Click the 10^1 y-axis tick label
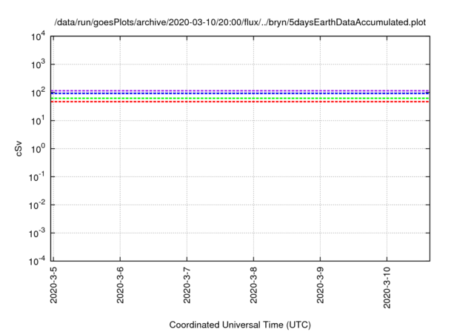This screenshot has height=332, width=474. coord(38,121)
